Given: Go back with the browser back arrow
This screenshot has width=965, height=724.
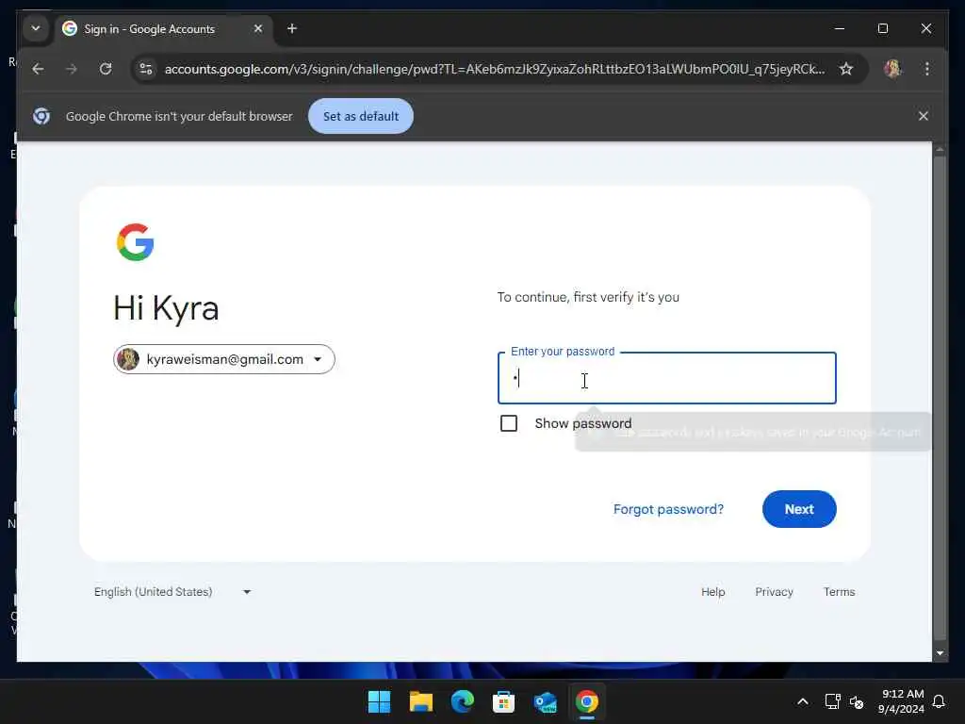Looking at the screenshot, I should pyautogui.click(x=38, y=69).
